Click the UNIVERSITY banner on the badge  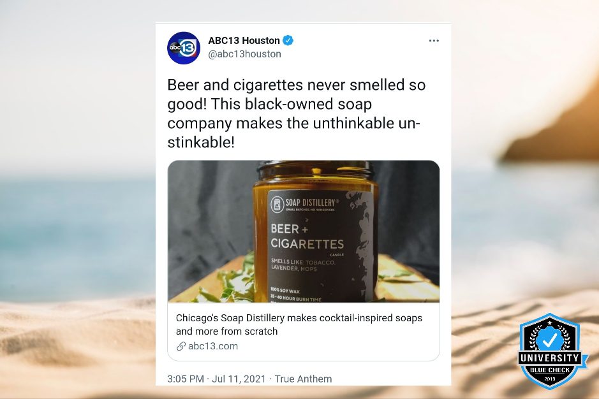tap(550, 358)
